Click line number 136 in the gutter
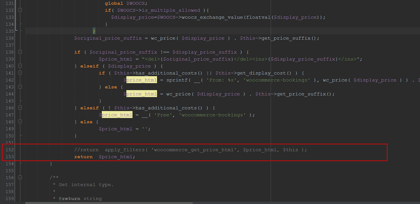Screen dimensions: 420x204 point(9,38)
